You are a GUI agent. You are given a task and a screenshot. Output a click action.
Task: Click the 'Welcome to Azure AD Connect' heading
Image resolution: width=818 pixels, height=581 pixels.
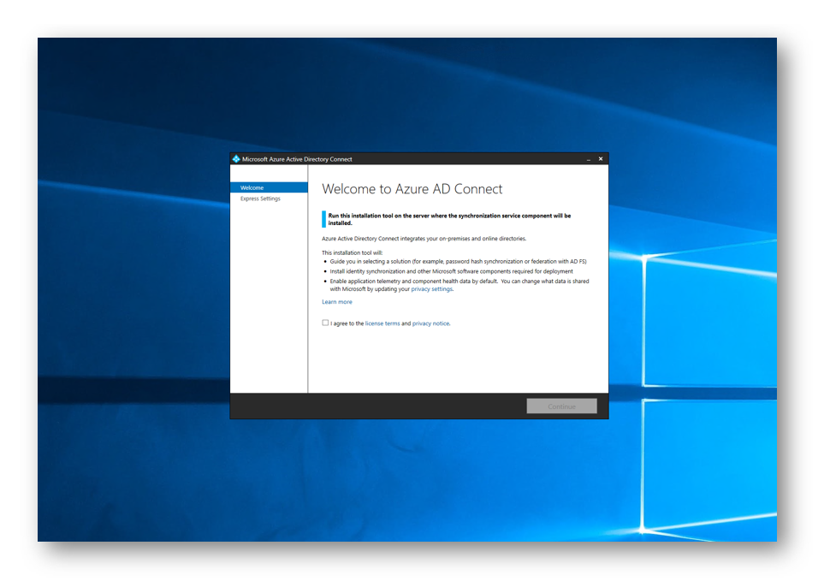coord(412,189)
